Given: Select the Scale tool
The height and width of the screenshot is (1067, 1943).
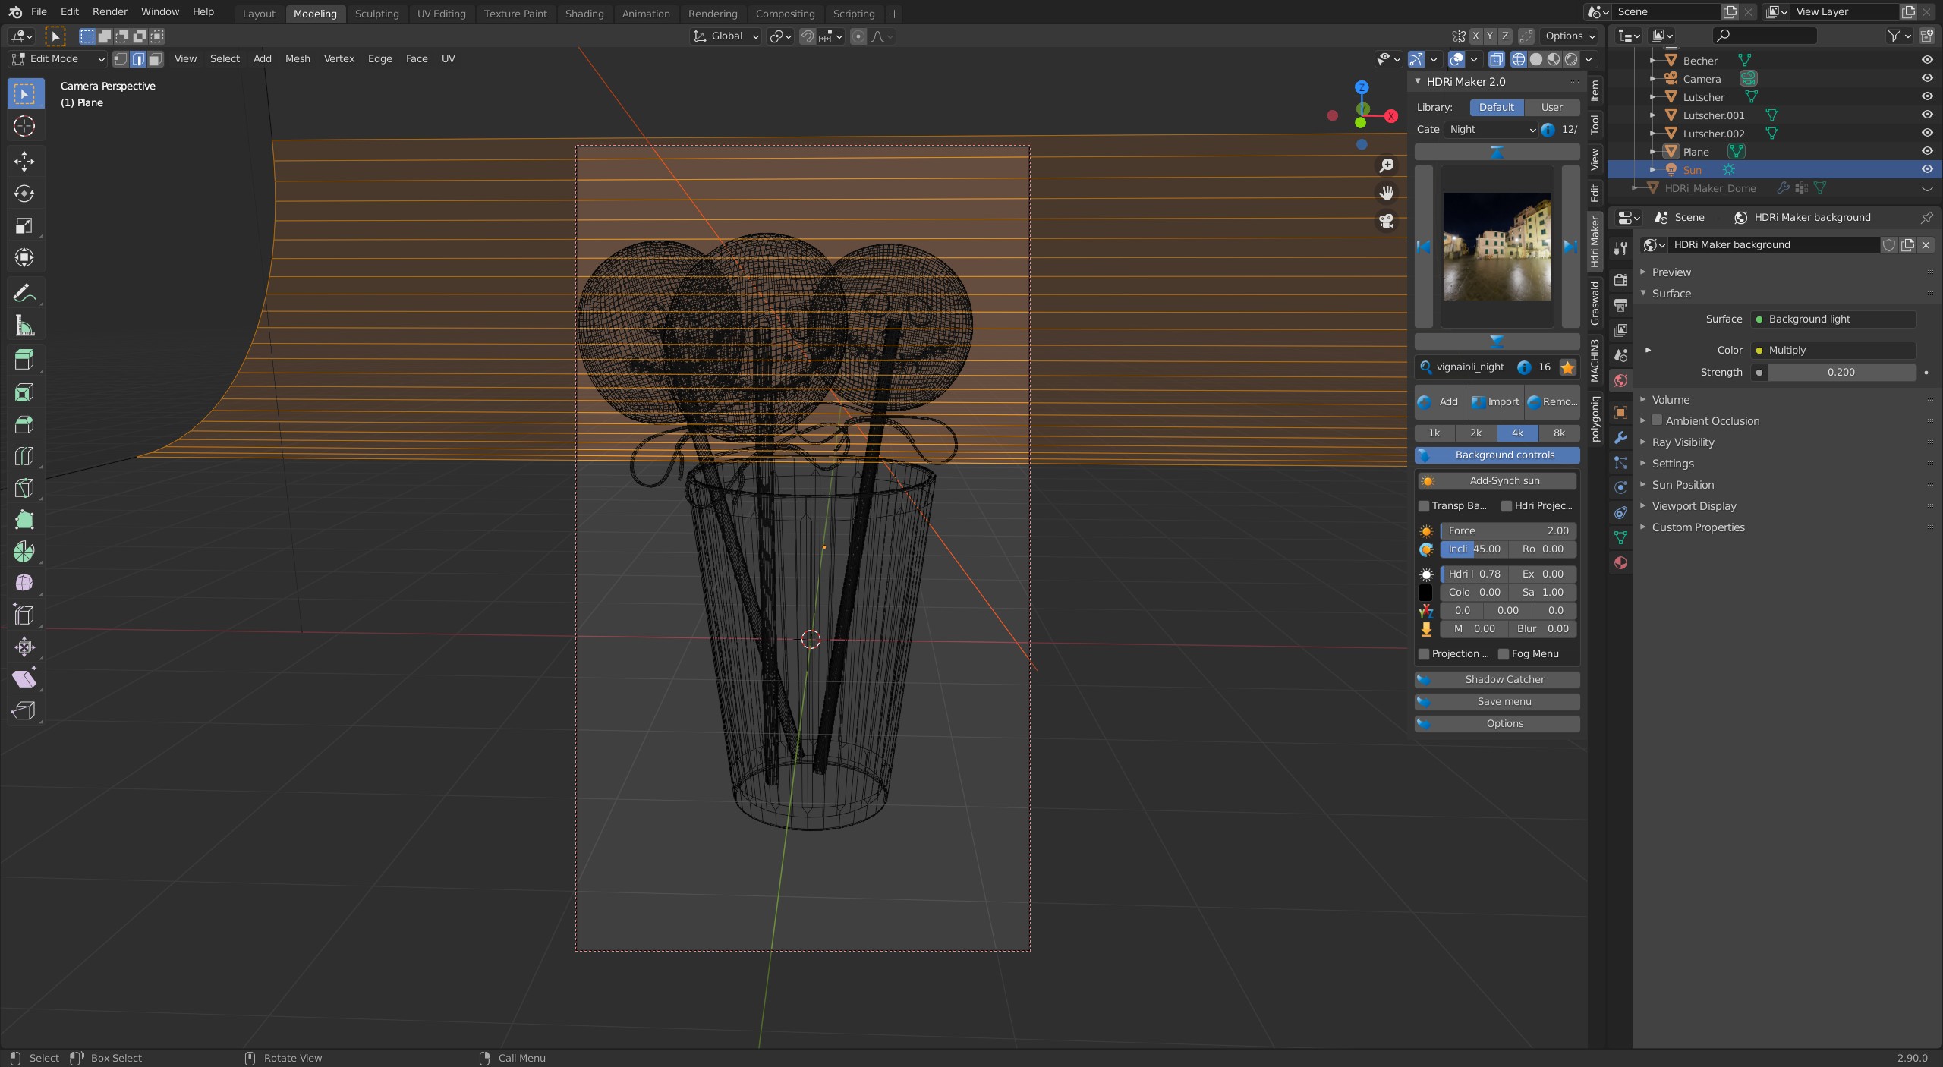Looking at the screenshot, I should click(x=24, y=225).
